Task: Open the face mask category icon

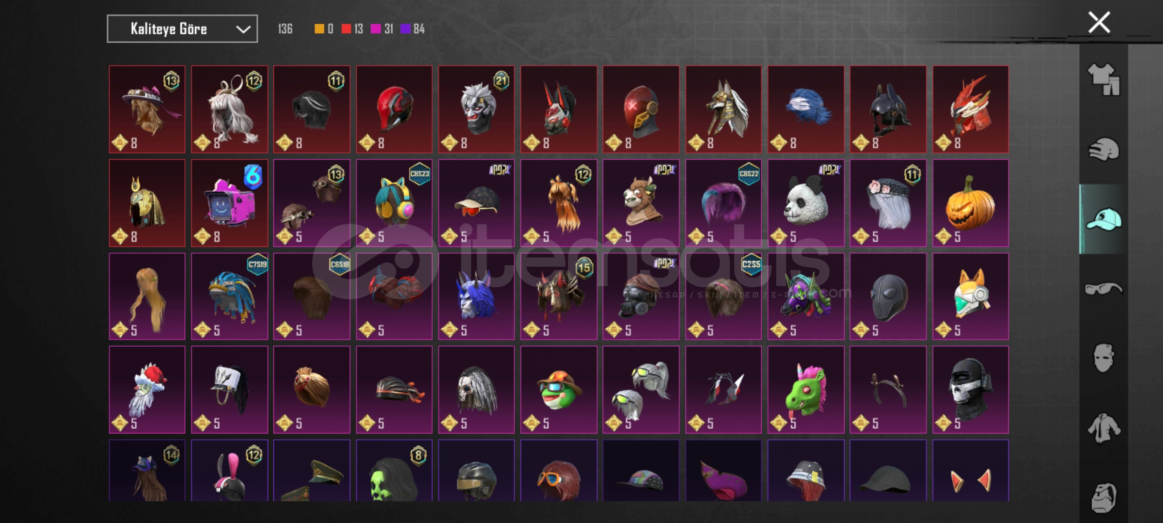Action: click(1103, 358)
